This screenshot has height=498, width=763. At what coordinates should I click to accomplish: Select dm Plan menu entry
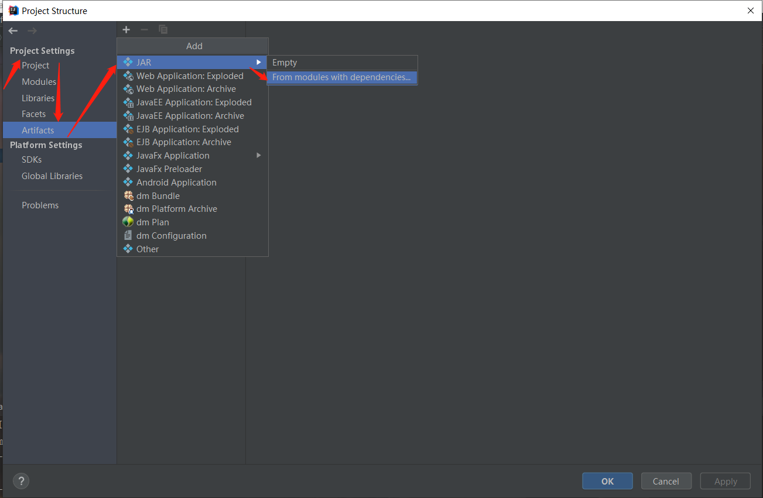tap(193, 222)
